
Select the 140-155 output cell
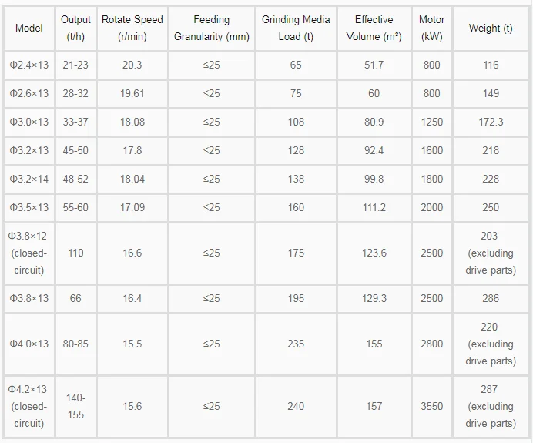click(x=75, y=406)
